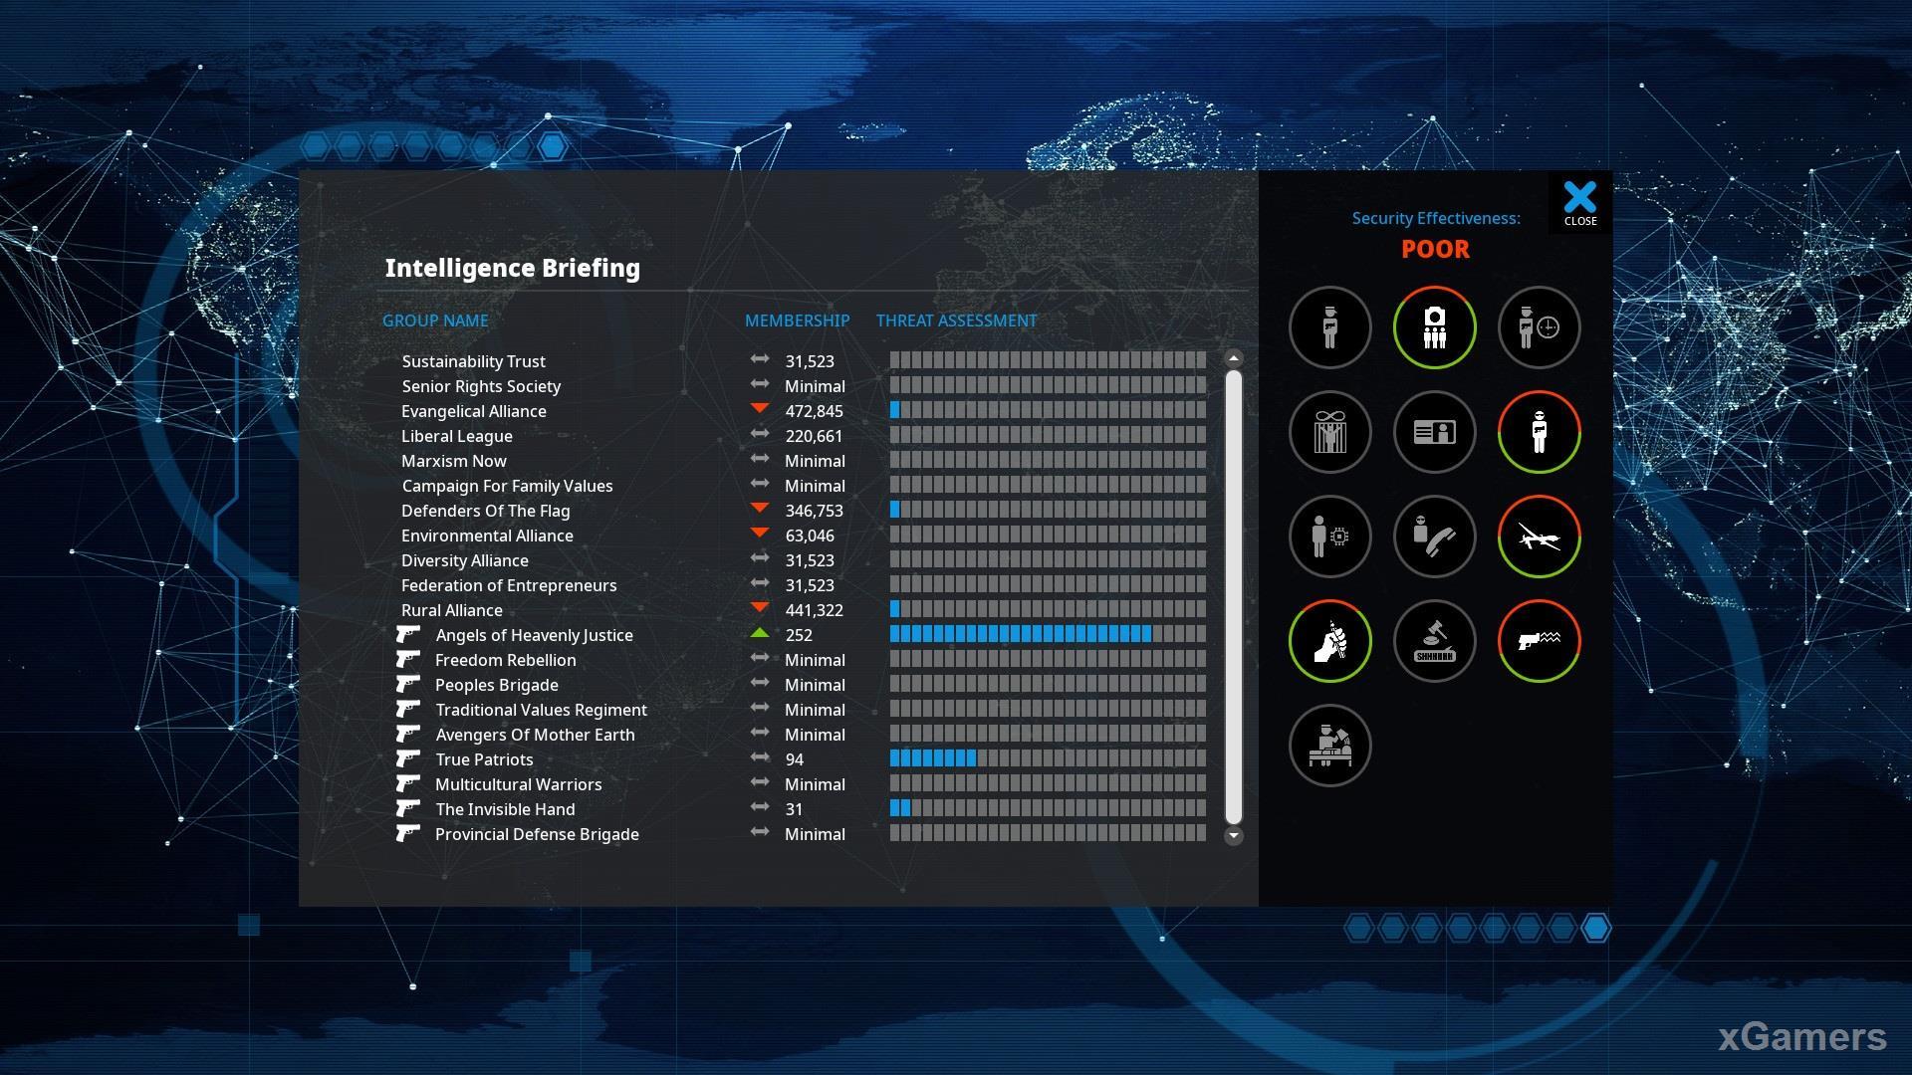Select the ID verification icon

1434,432
